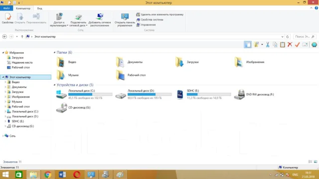319x179 pixels.
Task: Collapse the Folders (Папки) group header
Action: pos(54,52)
